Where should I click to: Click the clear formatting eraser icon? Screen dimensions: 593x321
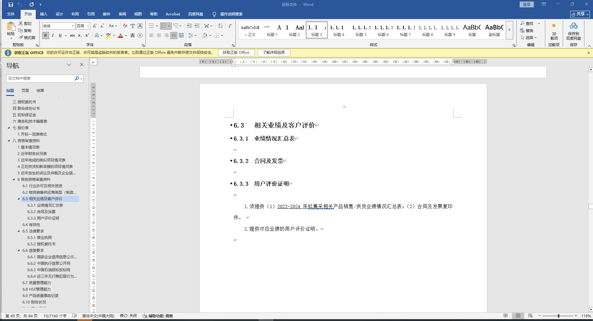[x=125, y=26]
